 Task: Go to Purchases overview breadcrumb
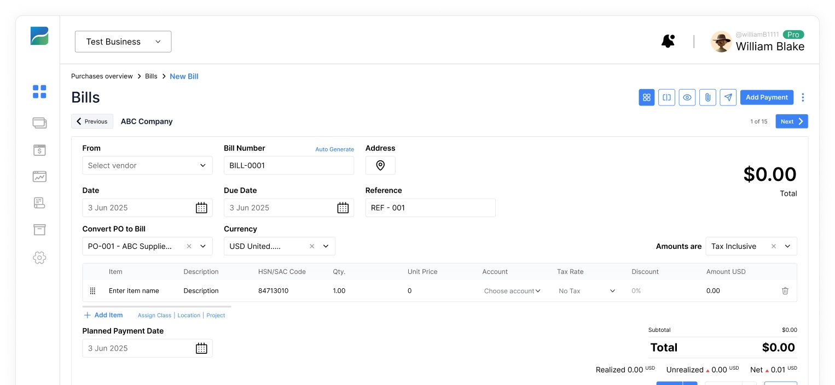102,77
